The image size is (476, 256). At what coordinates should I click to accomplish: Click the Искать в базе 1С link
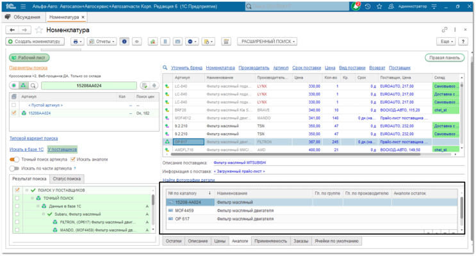coord(26,149)
